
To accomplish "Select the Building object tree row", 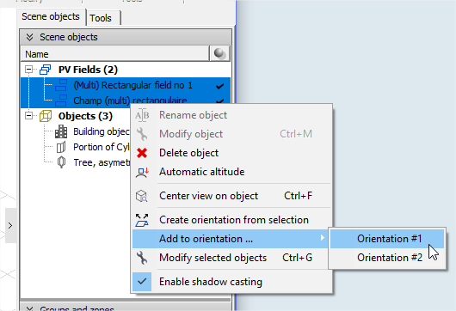I will pos(101,131).
